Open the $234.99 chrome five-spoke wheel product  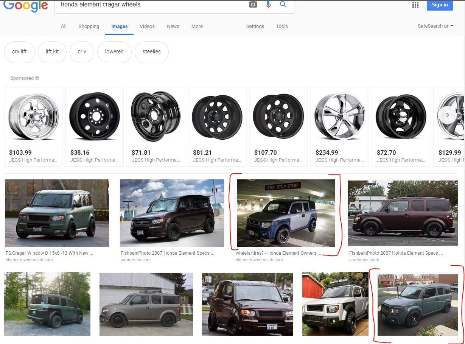[340, 127]
